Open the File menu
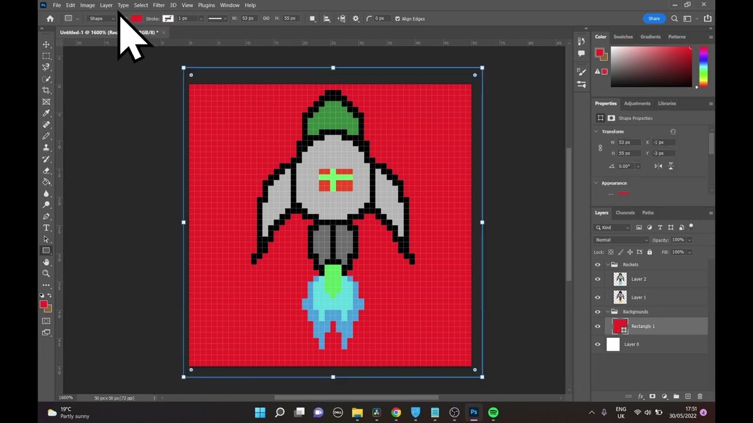The width and height of the screenshot is (753, 423). [x=56, y=5]
